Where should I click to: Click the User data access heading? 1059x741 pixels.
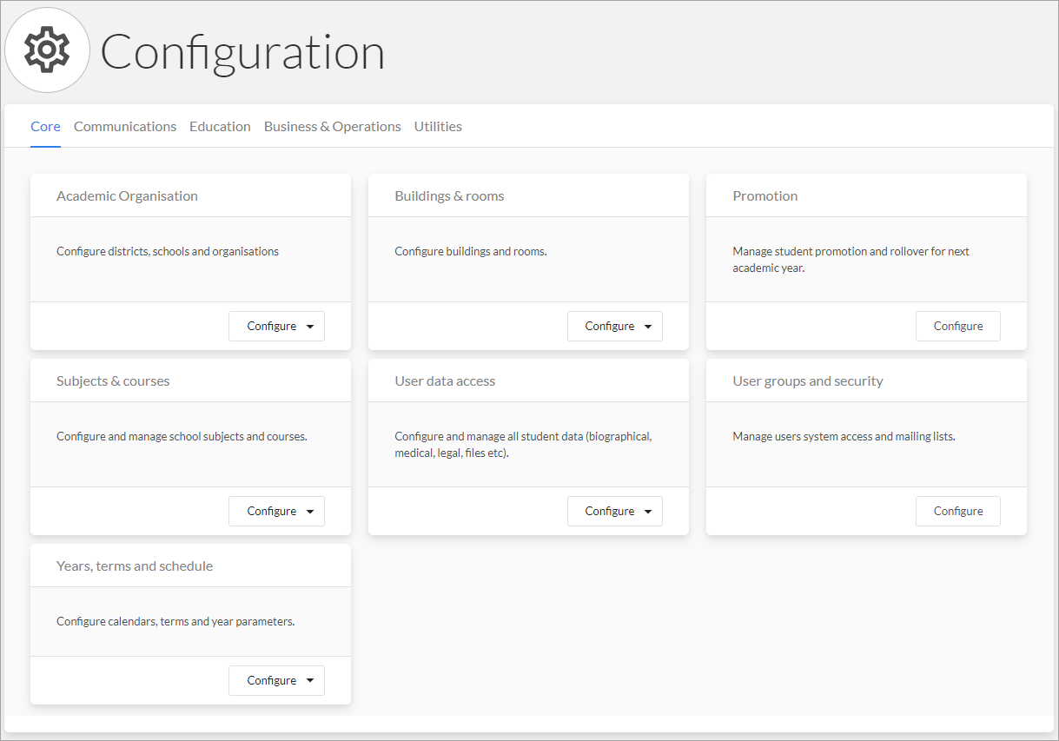445,381
